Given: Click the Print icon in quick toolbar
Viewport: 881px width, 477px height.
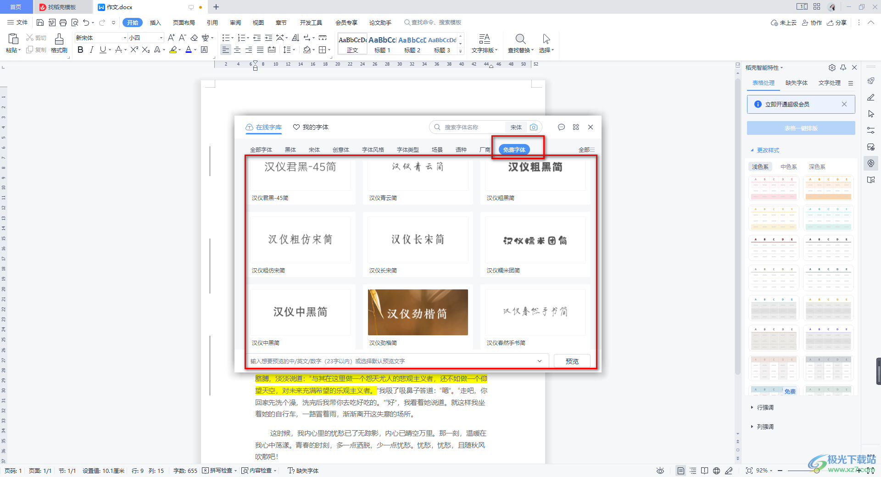Looking at the screenshot, I should pos(63,22).
